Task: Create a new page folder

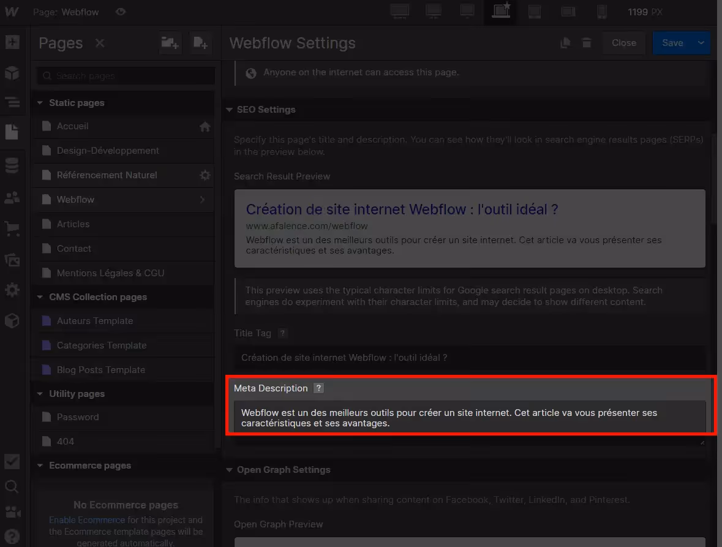Action: click(170, 43)
